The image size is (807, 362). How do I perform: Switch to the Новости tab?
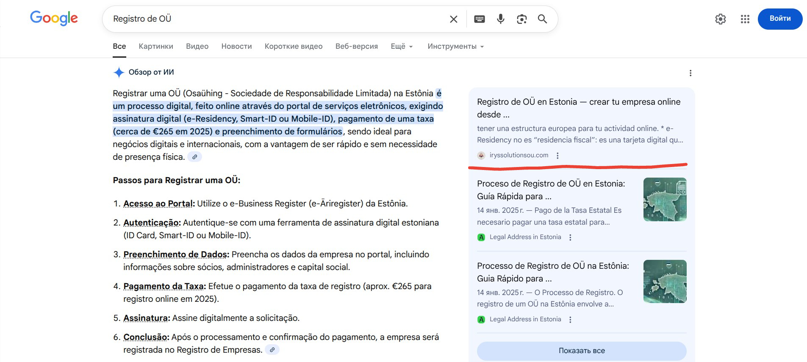tap(236, 46)
